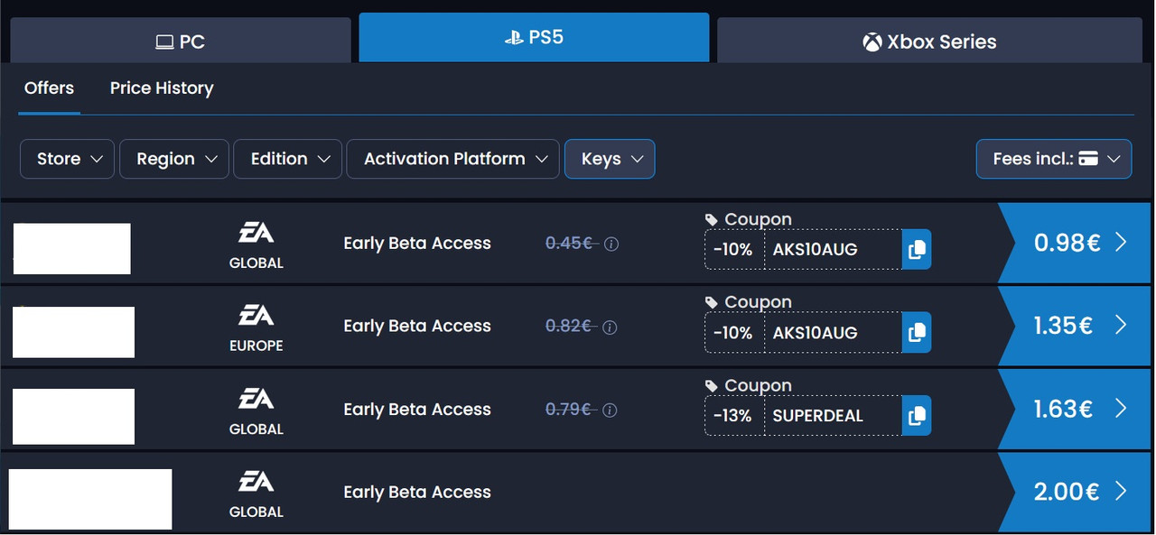Click the laptop icon on PC tab

pyautogui.click(x=164, y=42)
